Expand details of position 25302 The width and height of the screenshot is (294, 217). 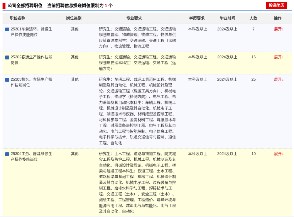pyautogui.click(x=279, y=57)
